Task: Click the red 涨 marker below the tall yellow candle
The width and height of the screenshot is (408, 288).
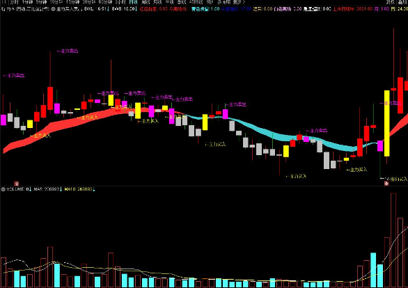Action: point(386,184)
